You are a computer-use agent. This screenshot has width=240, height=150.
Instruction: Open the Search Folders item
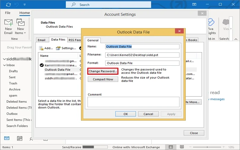point(17,126)
